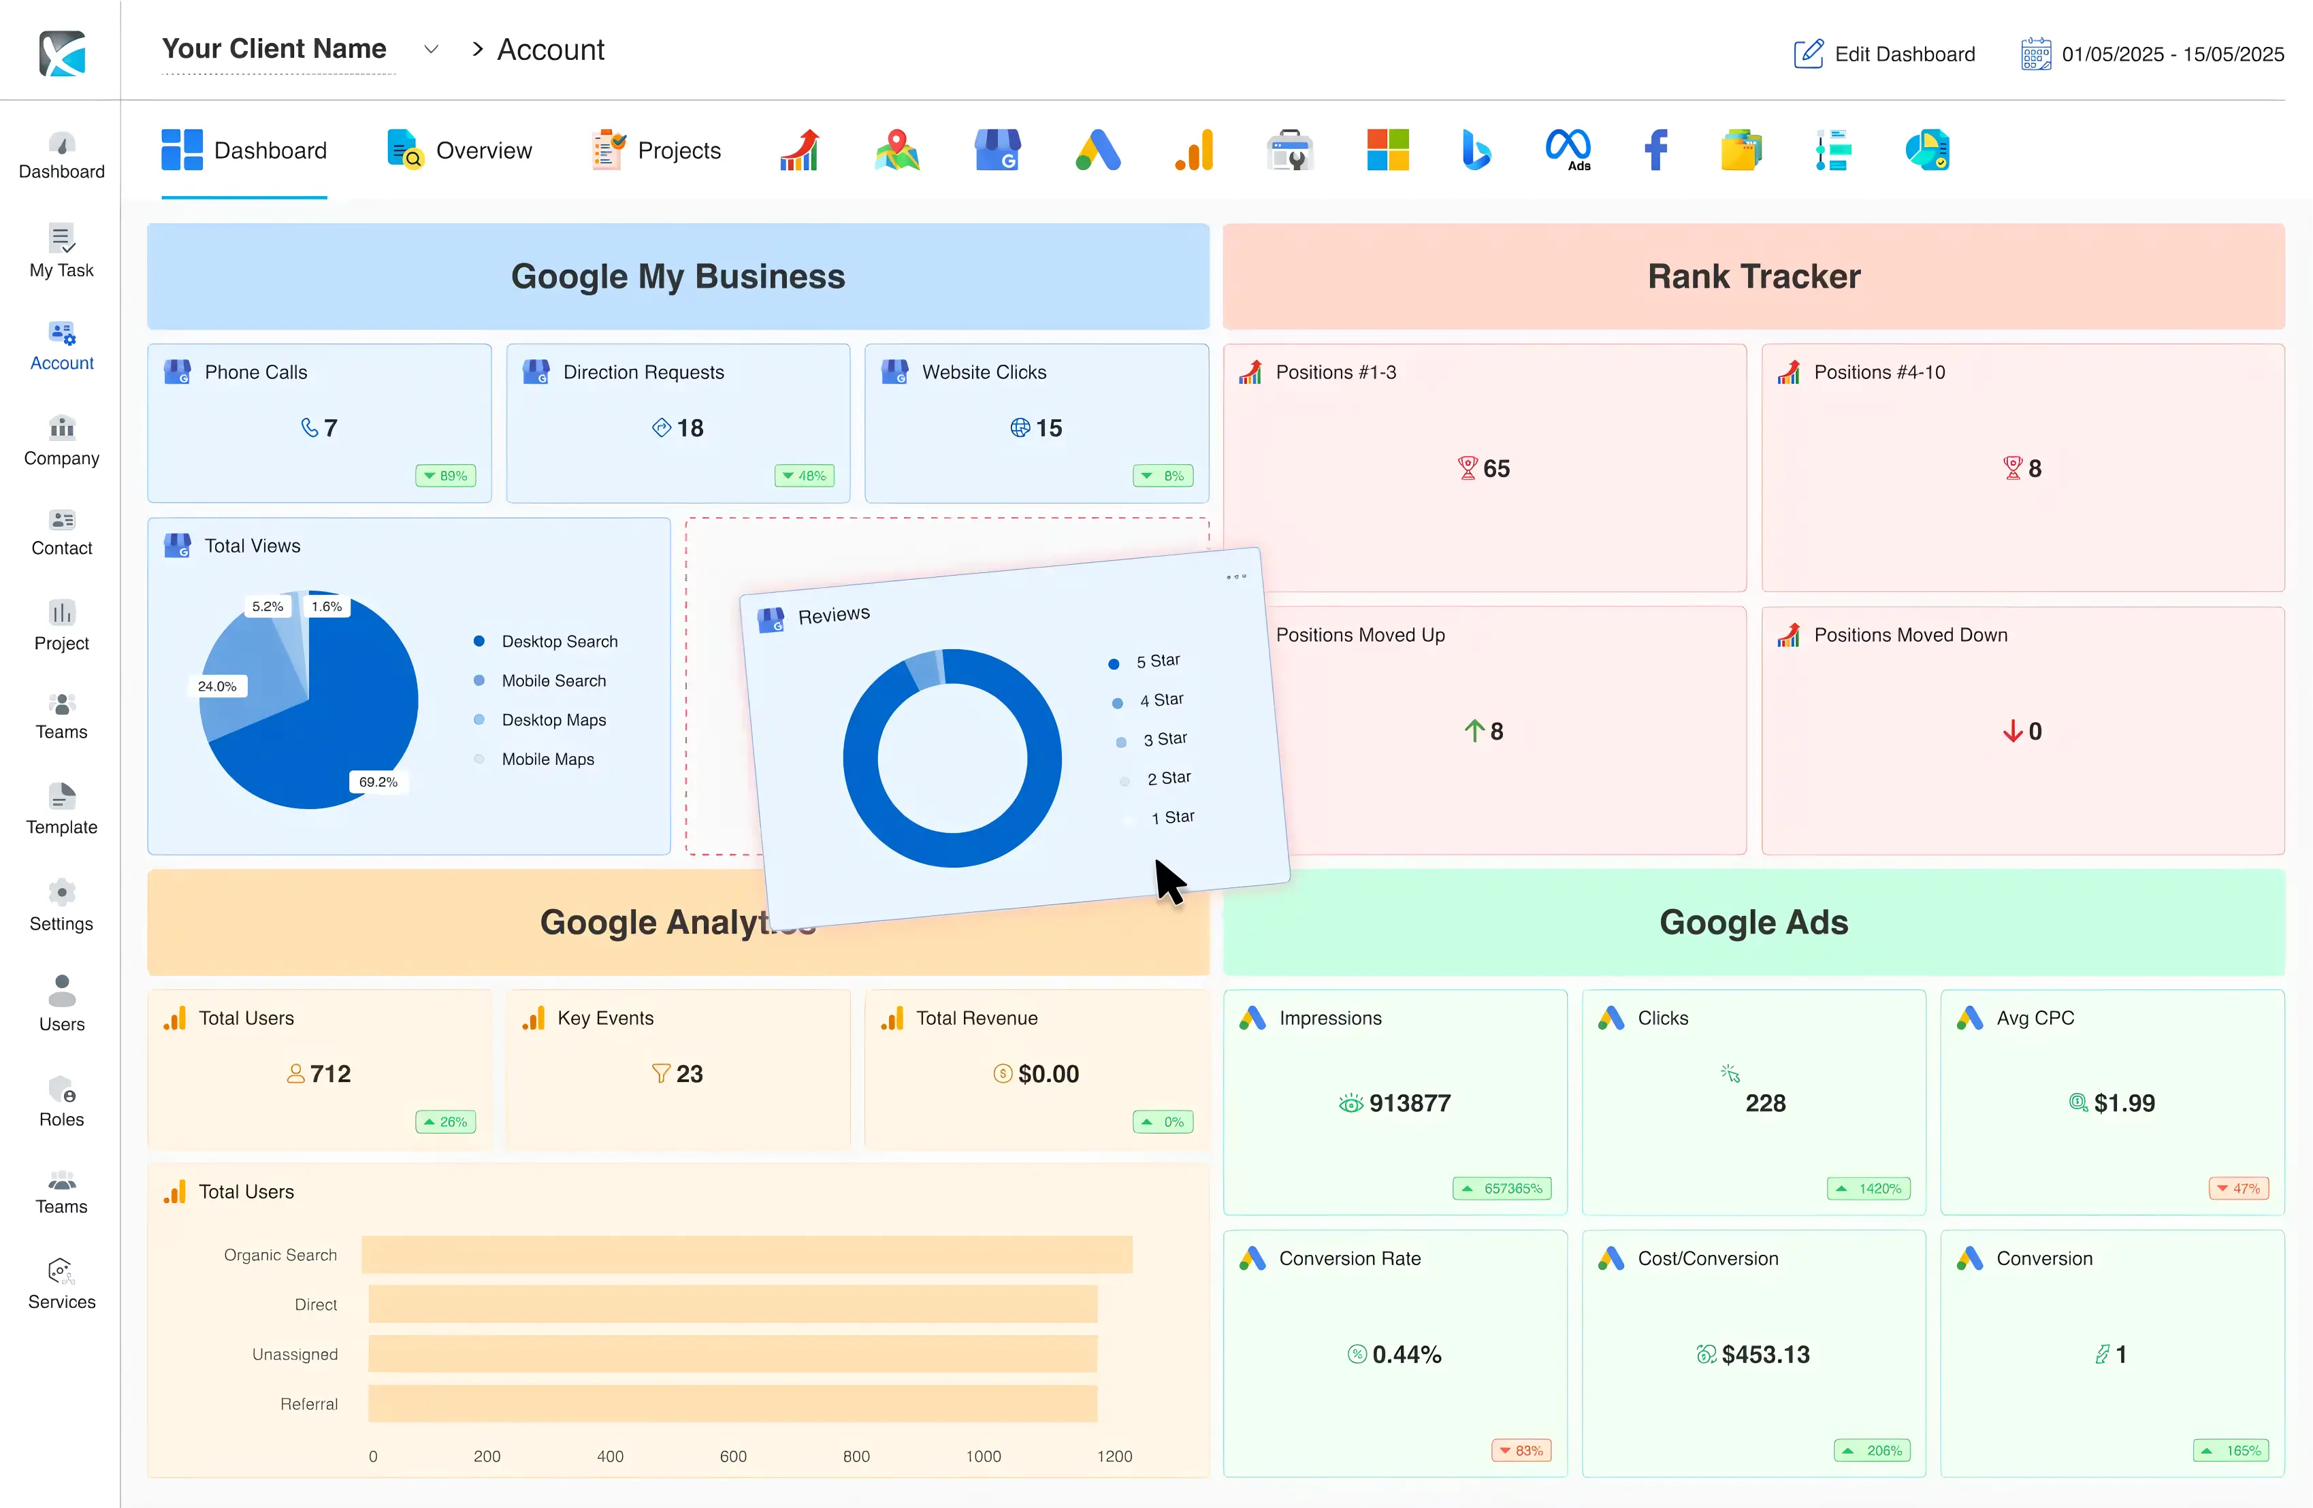Image resolution: width=2313 pixels, height=1508 pixels.
Task: Toggle 3 Star legend item
Action: coord(1152,740)
